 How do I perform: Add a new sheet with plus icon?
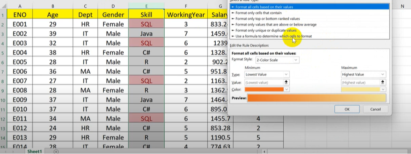tap(56, 151)
